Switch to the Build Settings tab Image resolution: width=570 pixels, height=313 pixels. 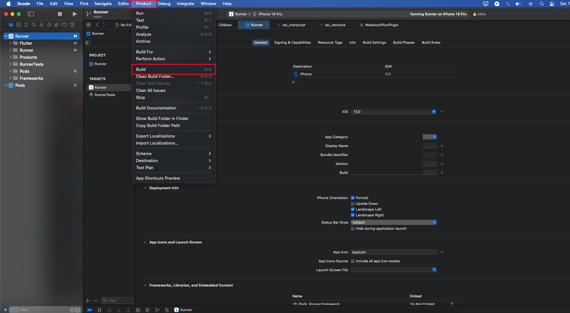tap(374, 42)
